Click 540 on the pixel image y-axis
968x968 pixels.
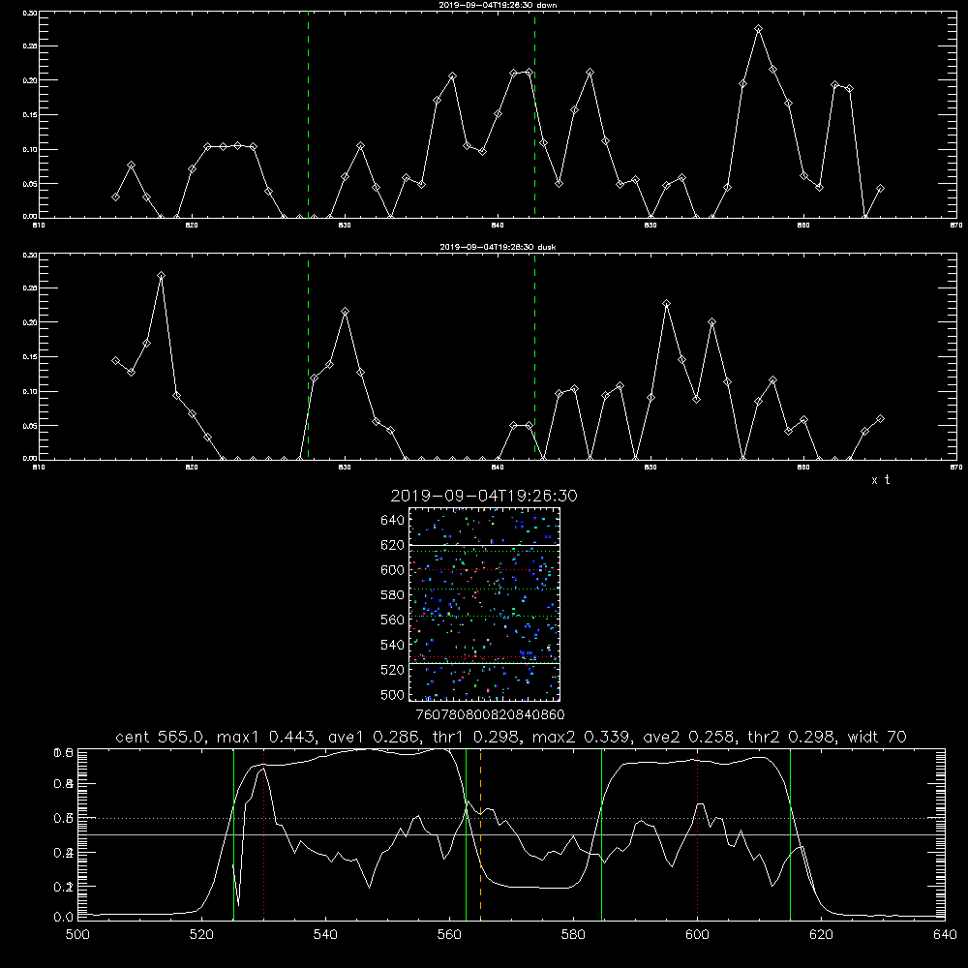[x=393, y=645]
